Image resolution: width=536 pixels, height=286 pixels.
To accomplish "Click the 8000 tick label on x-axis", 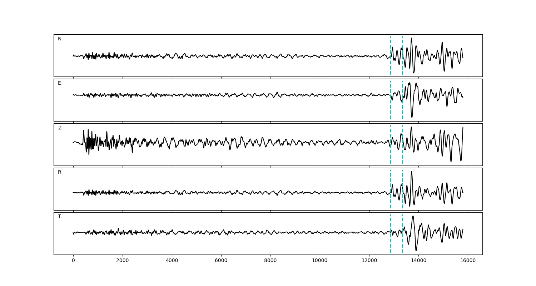I will coord(271,261).
